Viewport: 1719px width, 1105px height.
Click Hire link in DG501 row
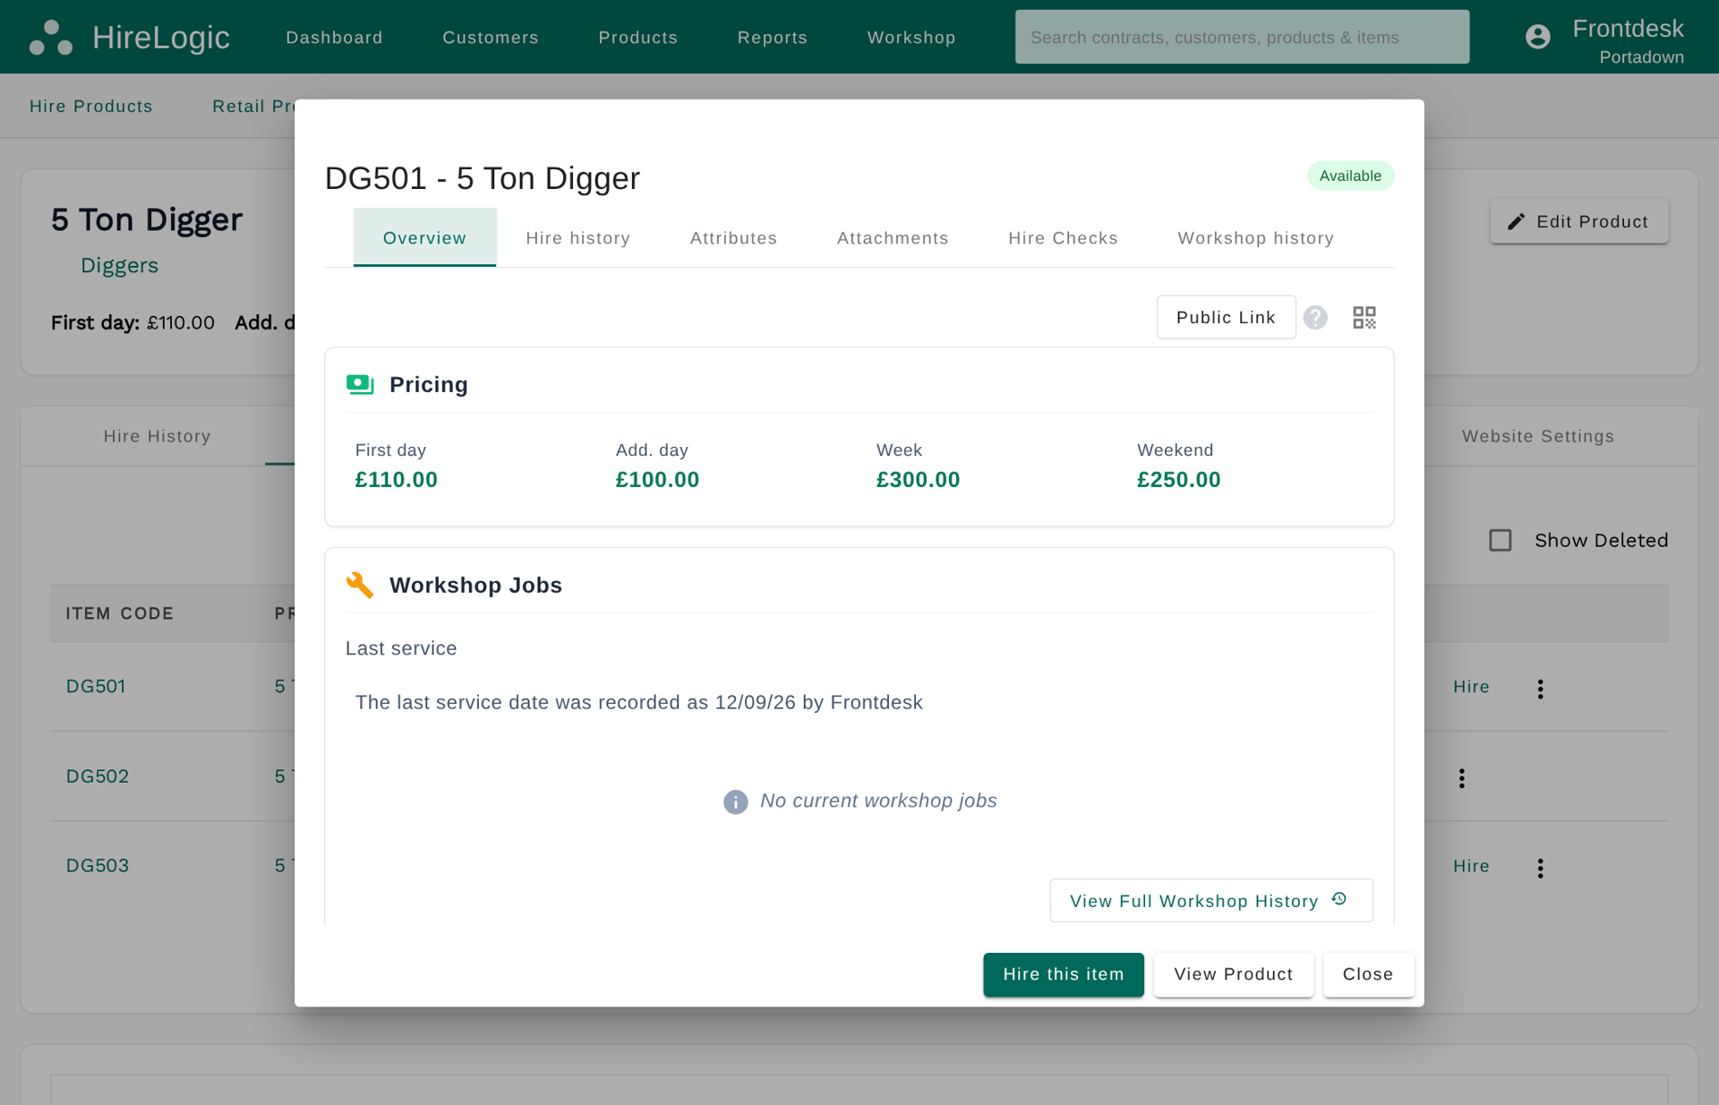coord(1471,687)
